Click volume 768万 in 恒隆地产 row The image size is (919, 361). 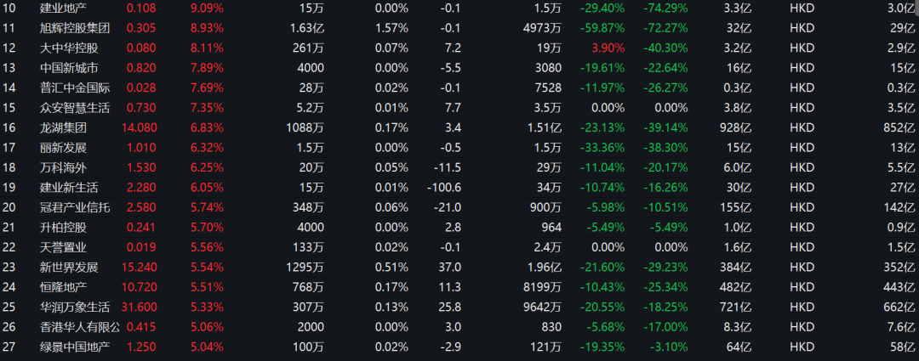pyautogui.click(x=308, y=287)
